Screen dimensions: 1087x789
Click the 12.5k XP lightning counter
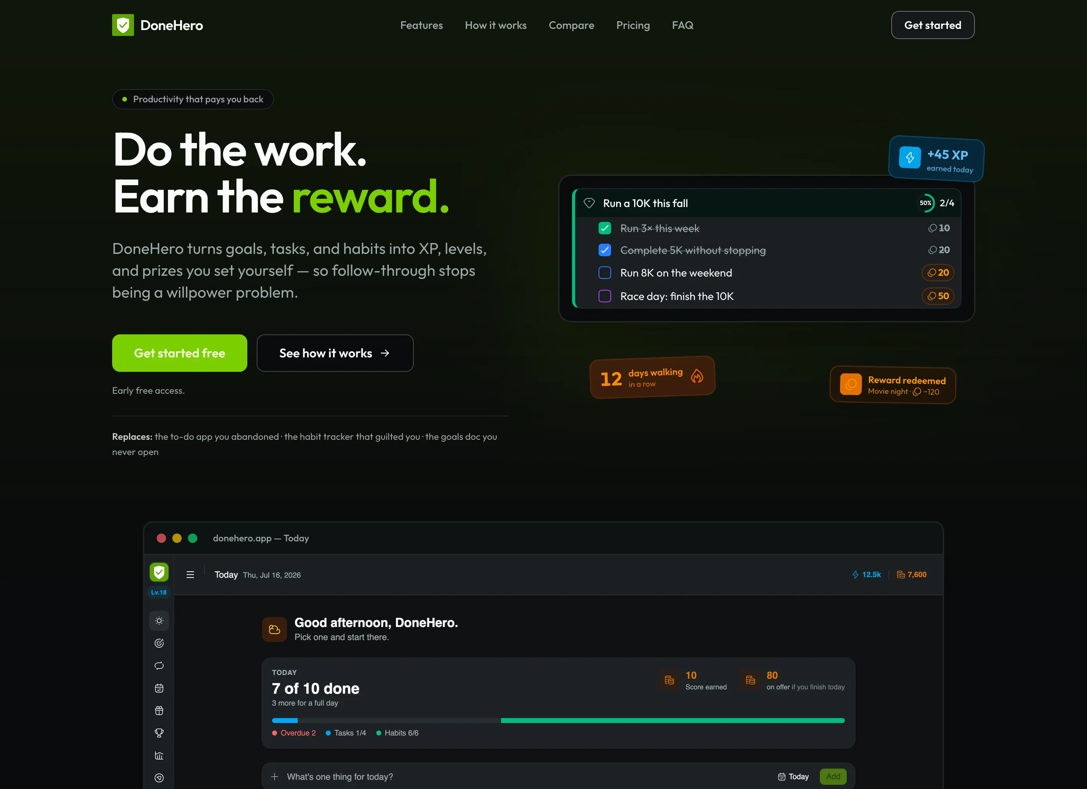(x=866, y=575)
